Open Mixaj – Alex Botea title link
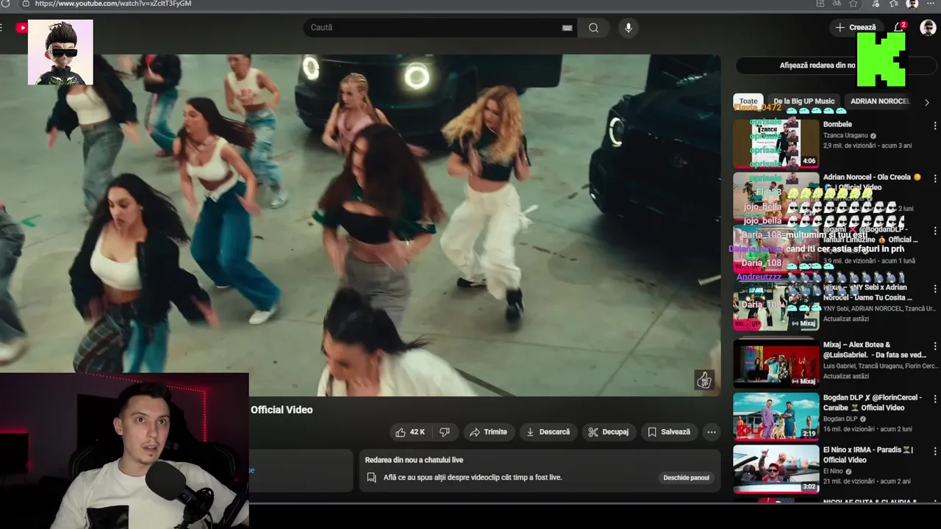941x529 pixels. pos(875,350)
